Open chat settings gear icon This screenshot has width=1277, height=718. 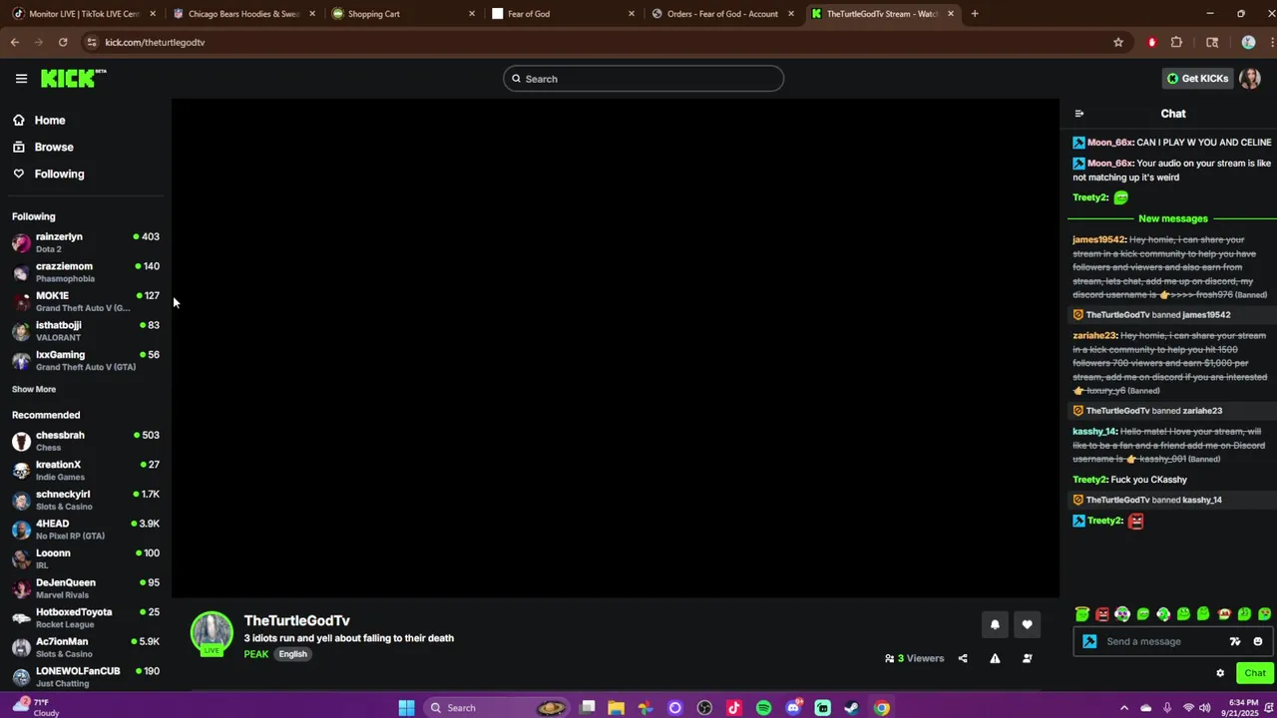click(x=1220, y=673)
